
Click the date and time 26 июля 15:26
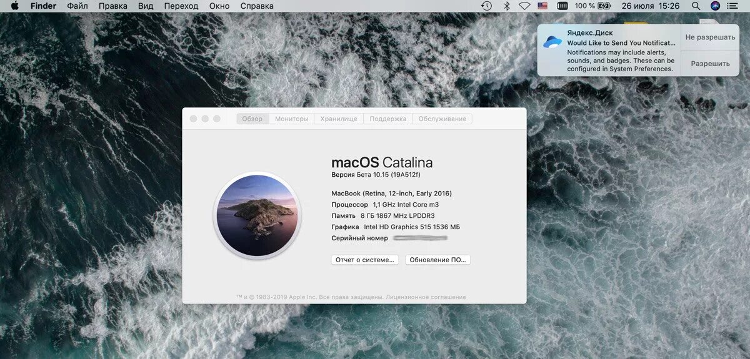point(651,6)
